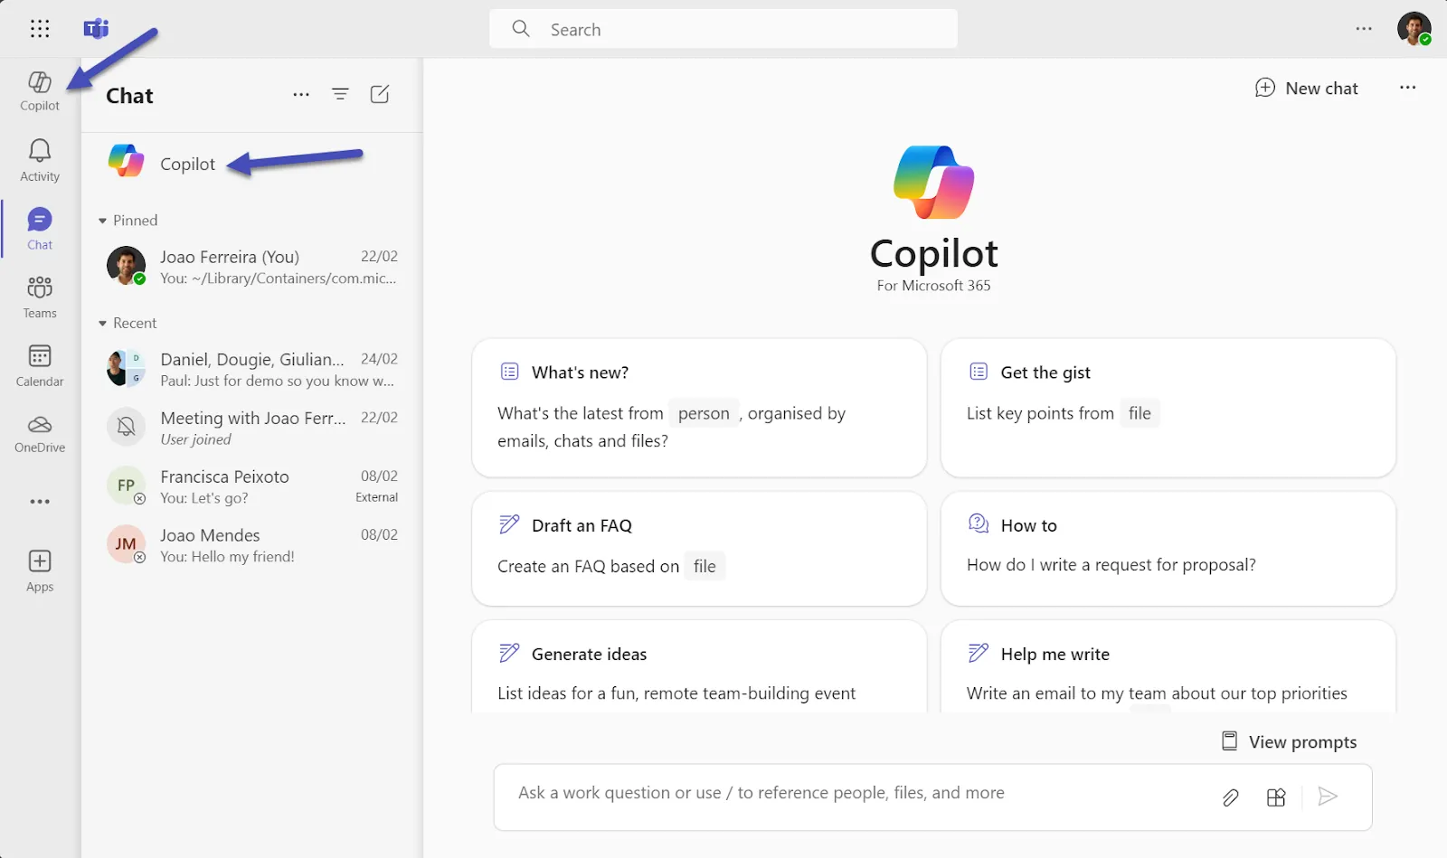1447x858 pixels.
Task: Click file chip in Draft an FAQ
Action: (705, 566)
